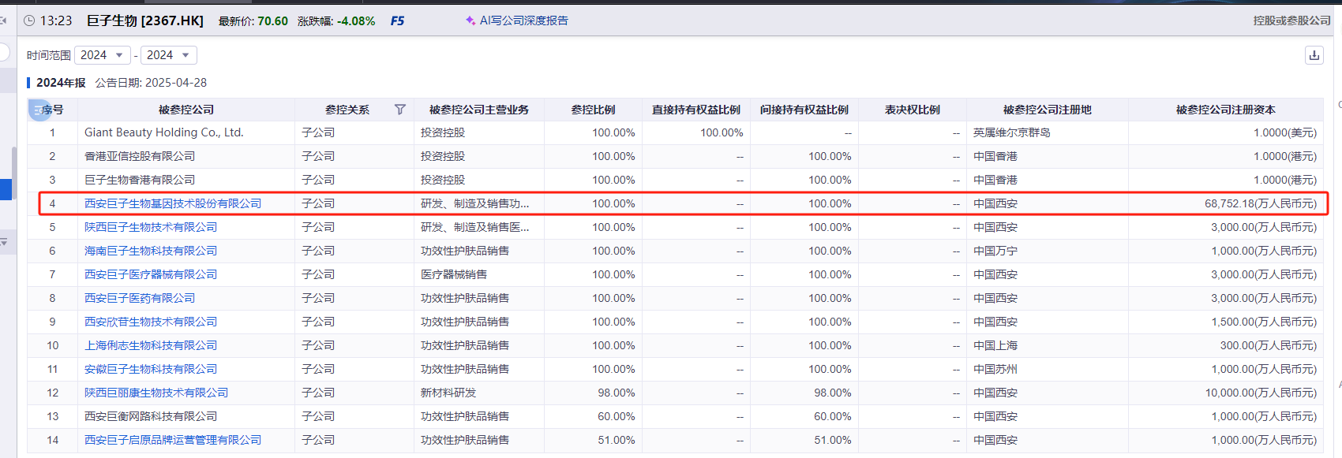Open 陕西巨丽康生物技术有限公司 link
Screen dimensions: 1342x458
tap(156, 393)
